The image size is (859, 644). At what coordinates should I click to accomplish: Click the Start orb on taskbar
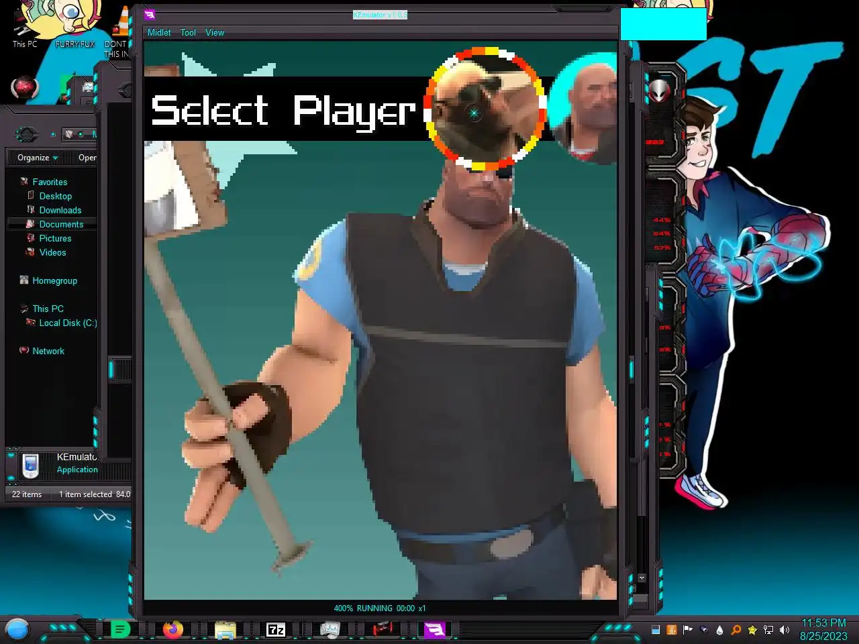pyautogui.click(x=17, y=630)
